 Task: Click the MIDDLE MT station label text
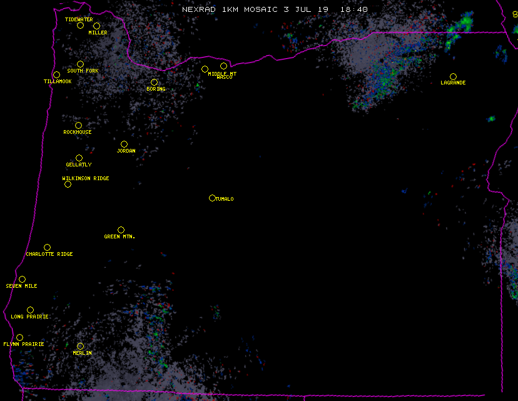click(x=222, y=74)
